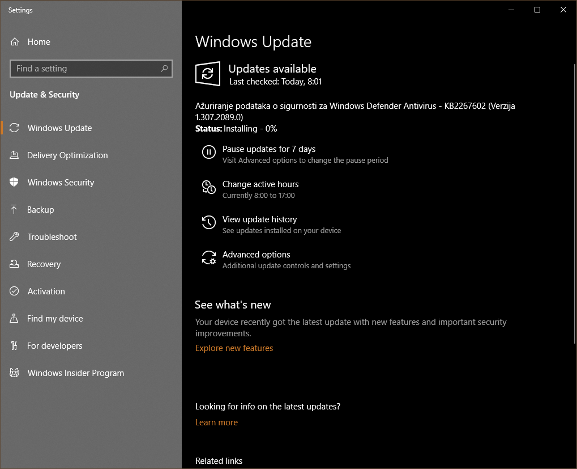The height and width of the screenshot is (469, 577).
Task: Click 'Visit Advanced options to change the pause period'
Action: 305,160
